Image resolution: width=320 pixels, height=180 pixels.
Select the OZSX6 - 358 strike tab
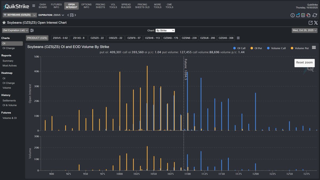coord(226,38)
